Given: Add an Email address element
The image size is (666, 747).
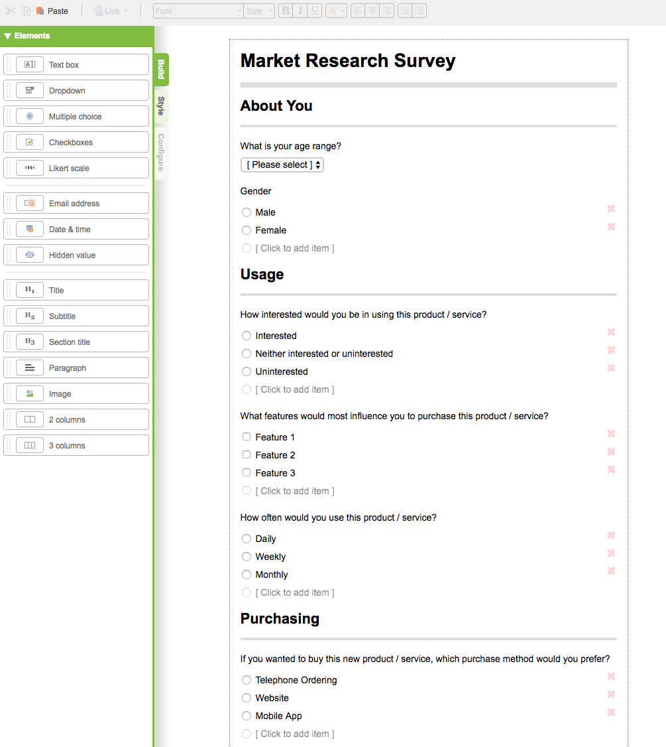Looking at the screenshot, I should click(76, 204).
